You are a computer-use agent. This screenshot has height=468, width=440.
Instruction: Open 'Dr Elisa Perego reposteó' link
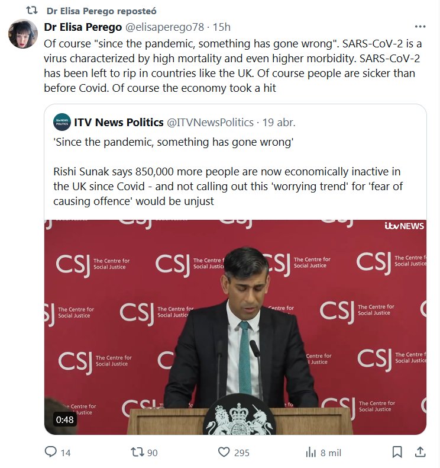pyautogui.click(x=101, y=11)
